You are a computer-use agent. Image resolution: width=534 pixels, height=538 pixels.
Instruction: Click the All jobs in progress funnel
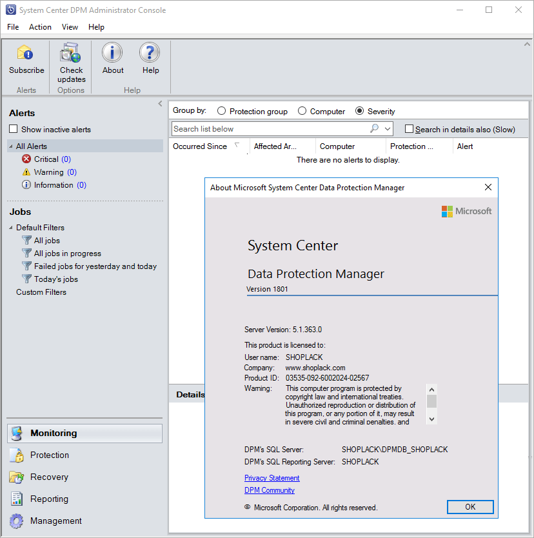point(26,254)
